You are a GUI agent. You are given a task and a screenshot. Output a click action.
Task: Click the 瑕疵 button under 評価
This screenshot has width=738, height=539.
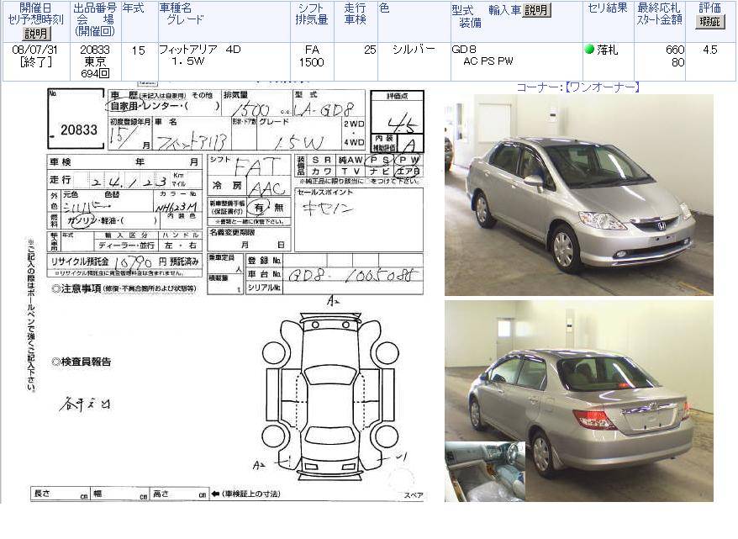[x=709, y=22]
